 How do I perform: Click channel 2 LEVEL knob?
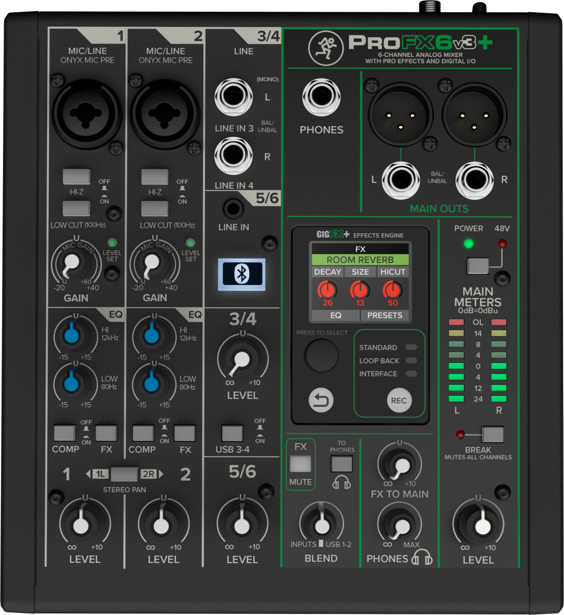pyautogui.click(x=161, y=525)
